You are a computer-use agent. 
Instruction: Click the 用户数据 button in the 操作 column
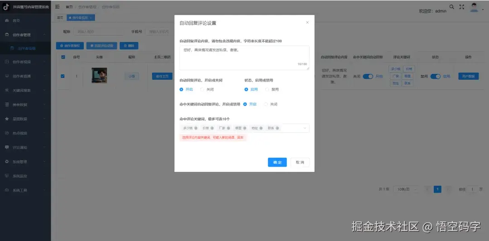pyautogui.click(x=469, y=76)
